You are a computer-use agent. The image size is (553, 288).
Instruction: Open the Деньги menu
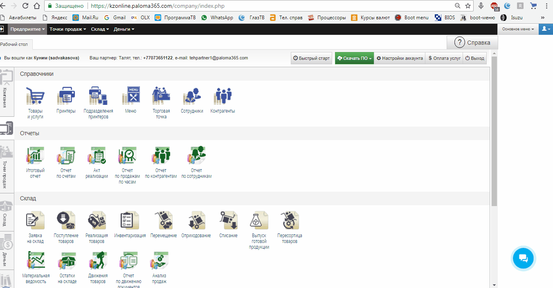(124, 29)
